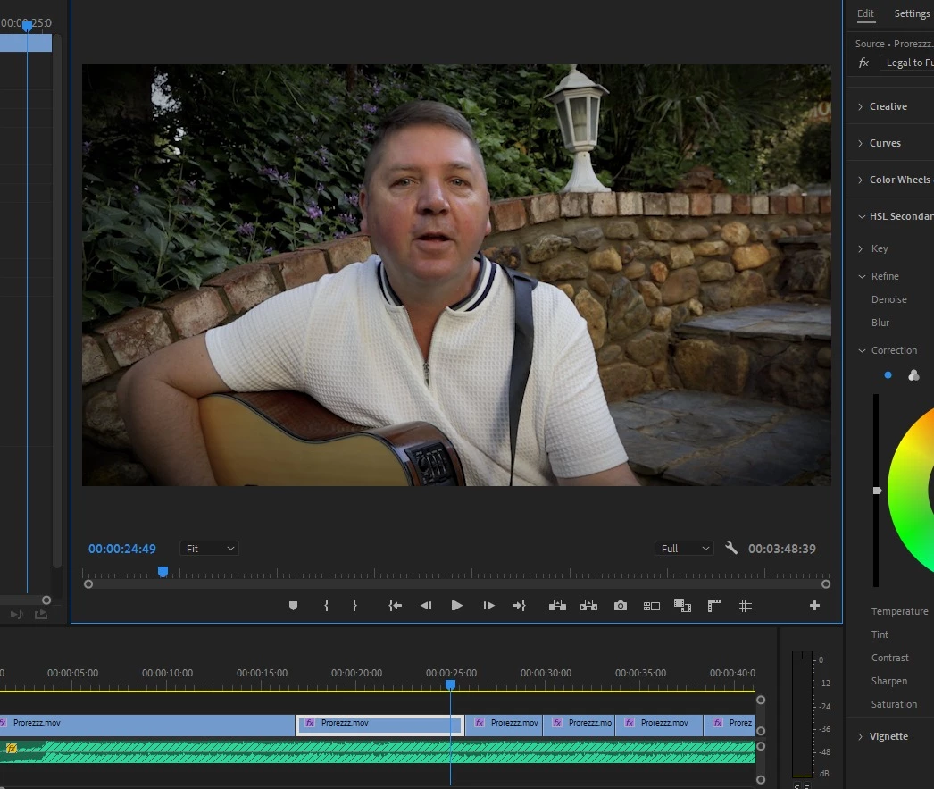
Task: Click the correction color wheel
Action: (912, 490)
